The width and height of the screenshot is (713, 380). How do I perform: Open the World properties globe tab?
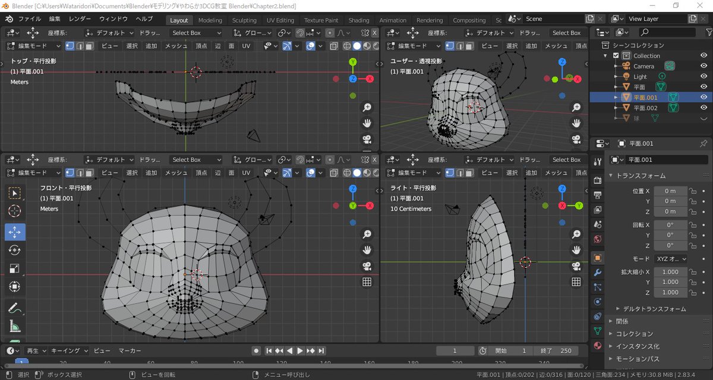tap(598, 239)
